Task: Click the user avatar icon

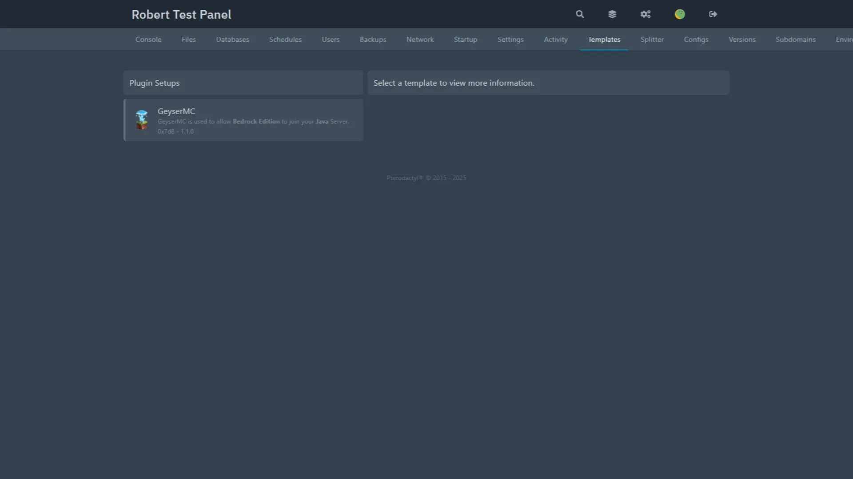Action: pyautogui.click(x=679, y=14)
